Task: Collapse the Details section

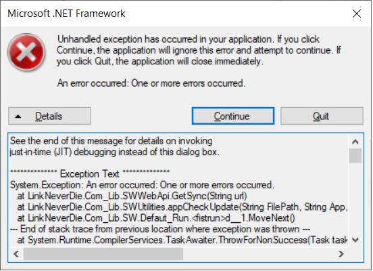Action: [50, 116]
